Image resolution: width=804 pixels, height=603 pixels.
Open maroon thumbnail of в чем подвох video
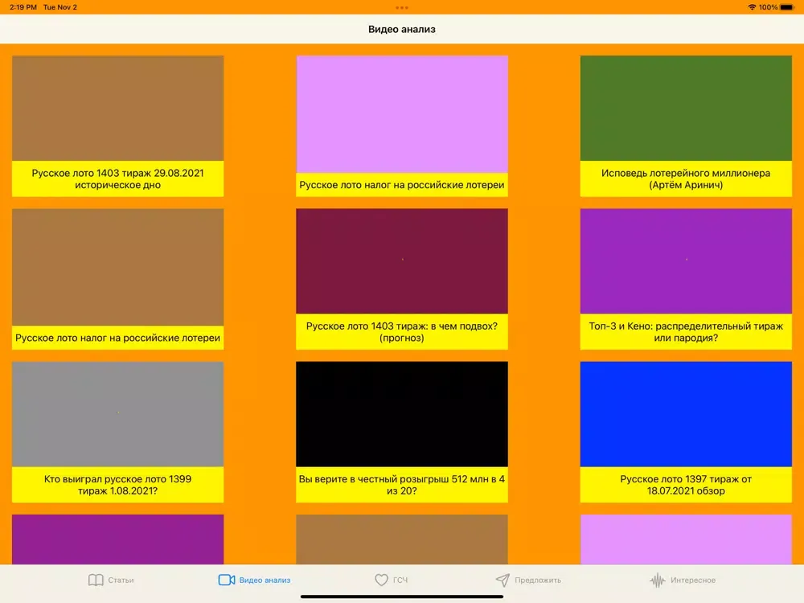[402, 261]
